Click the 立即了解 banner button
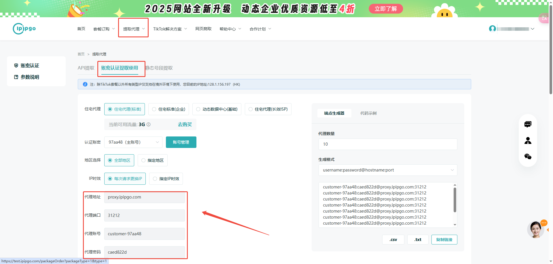This screenshot has height=264, width=553. (386, 9)
